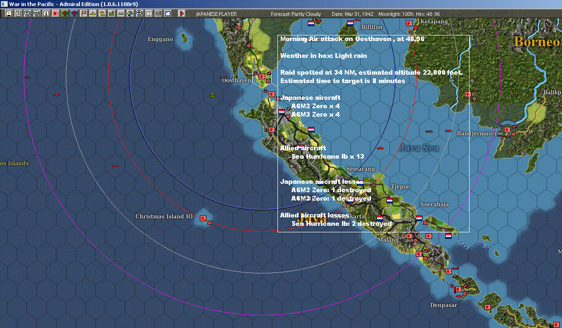Click the Billiton island label
The image size is (562, 328).
click(x=372, y=27)
